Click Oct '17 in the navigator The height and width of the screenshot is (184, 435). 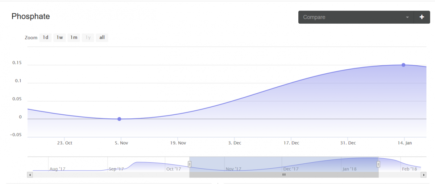point(174,169)
